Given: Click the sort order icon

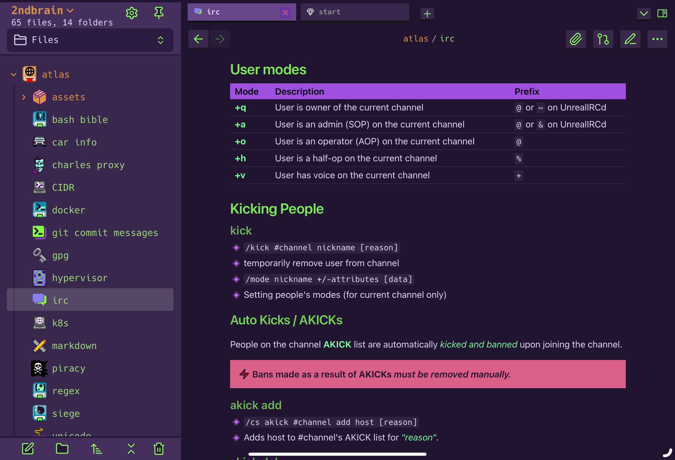Looking at the screenshot, I should 96,449.
